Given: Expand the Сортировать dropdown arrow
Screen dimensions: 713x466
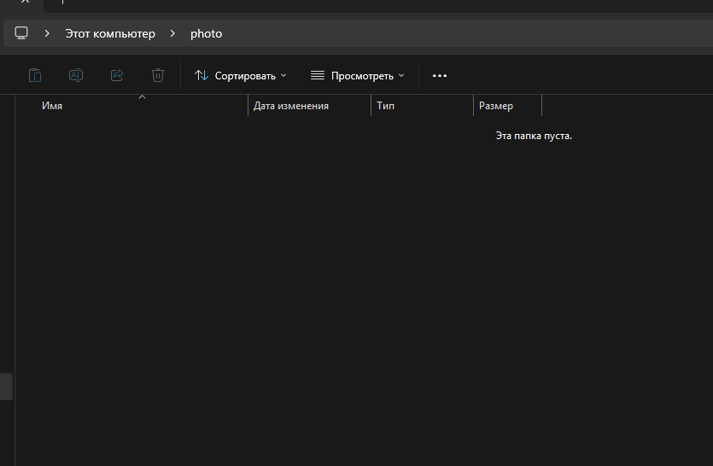Looking at the screenshot, I should (284, 75).
